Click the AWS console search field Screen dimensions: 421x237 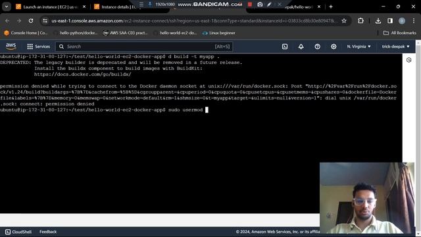coord(144,47)
